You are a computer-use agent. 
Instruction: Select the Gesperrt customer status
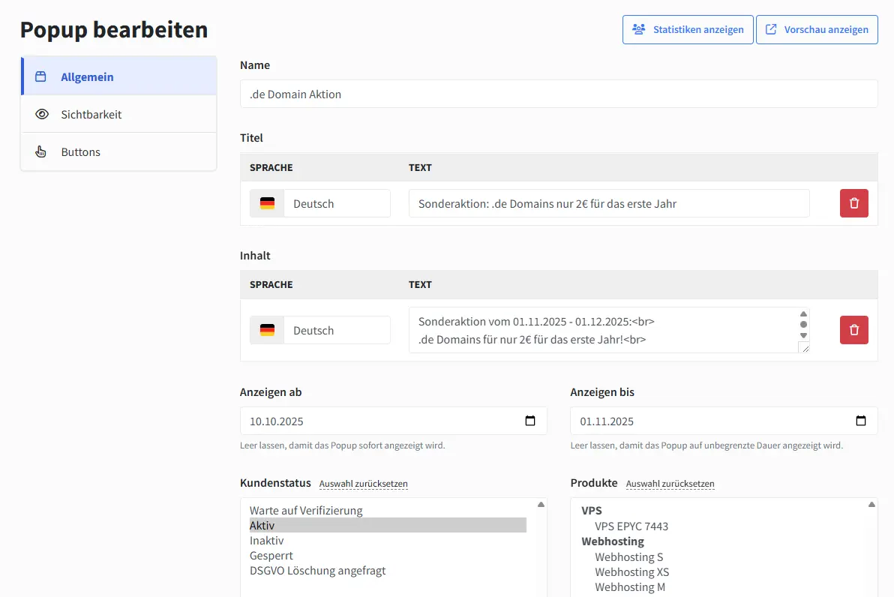pos(388,556)
